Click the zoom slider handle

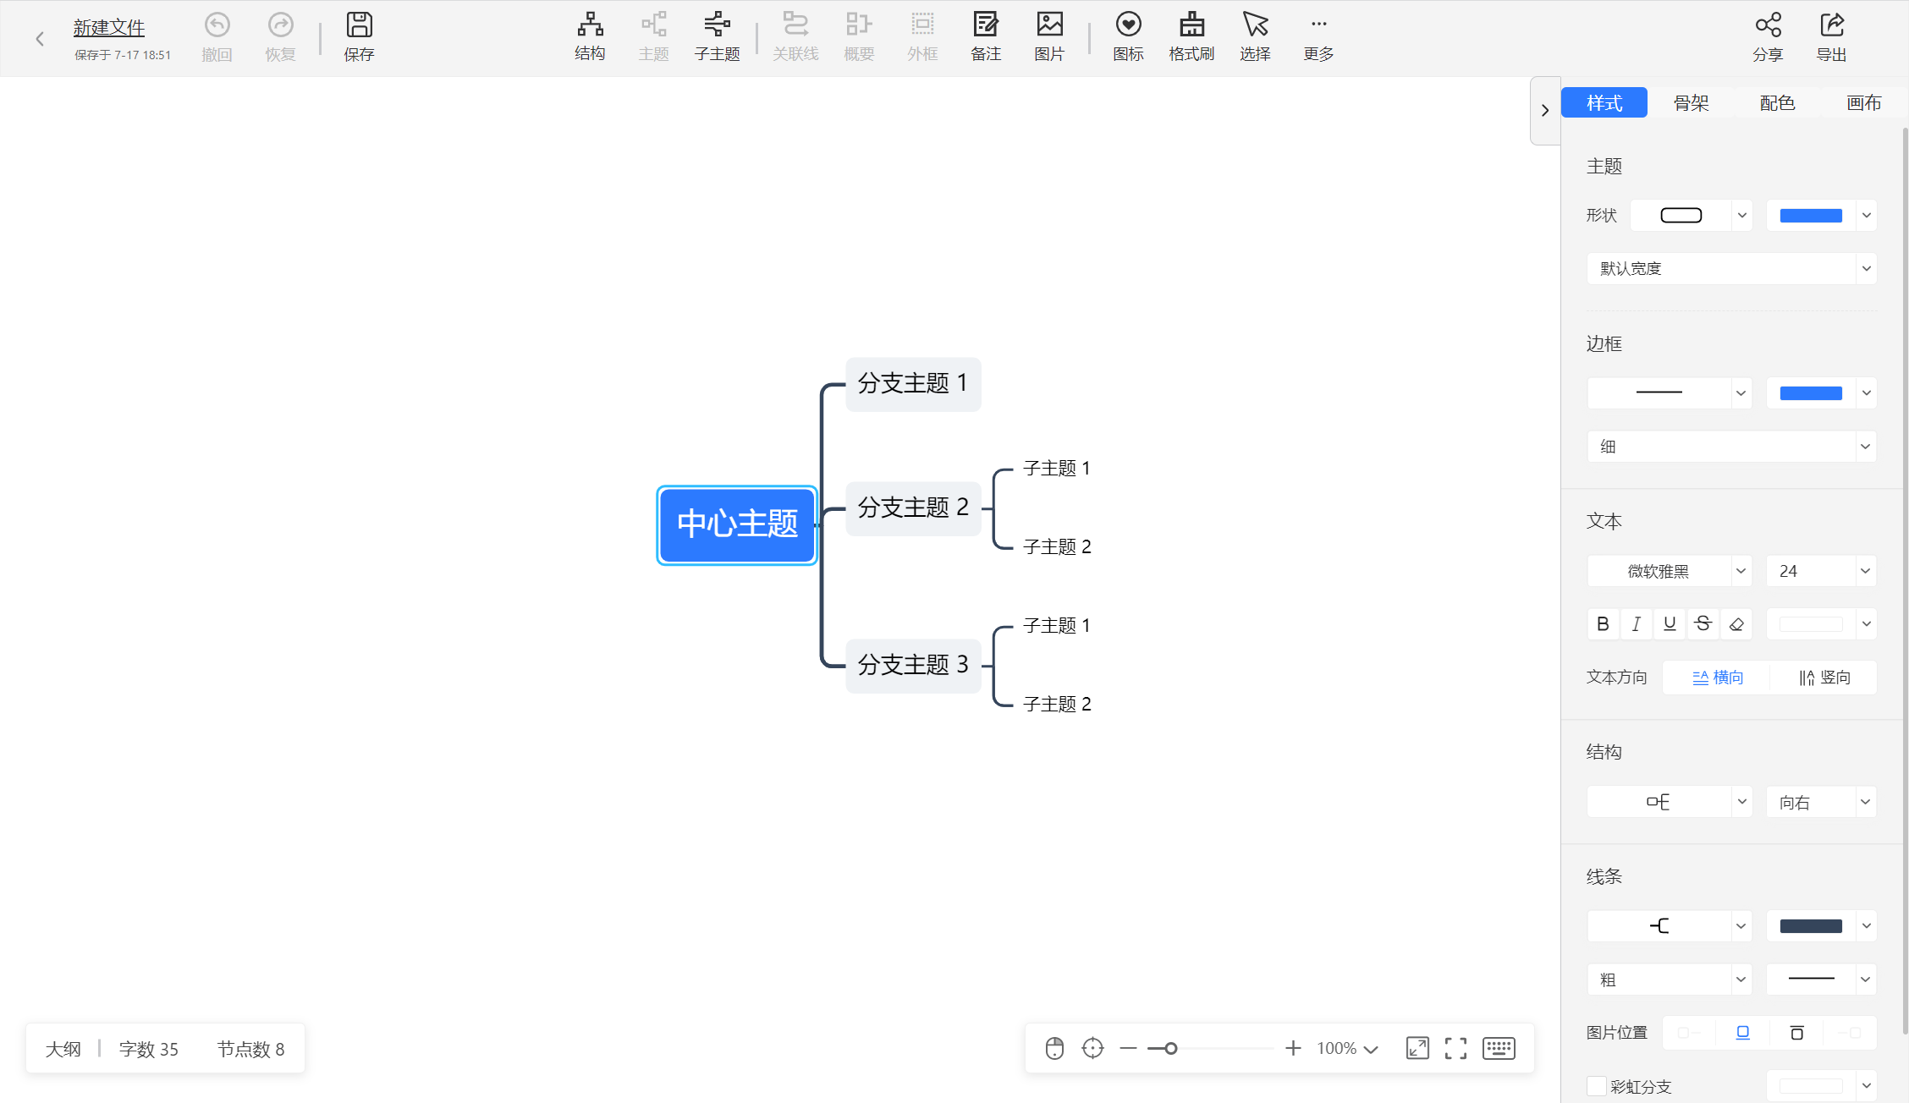pos(1171,1048)
